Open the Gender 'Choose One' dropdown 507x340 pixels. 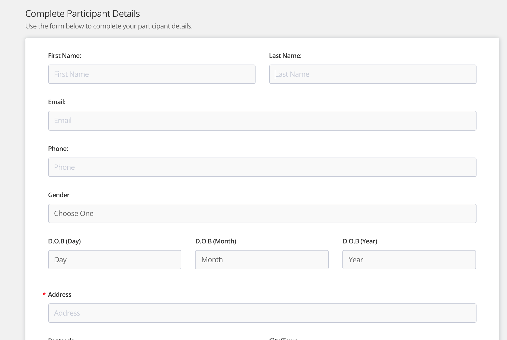(262, 213)
